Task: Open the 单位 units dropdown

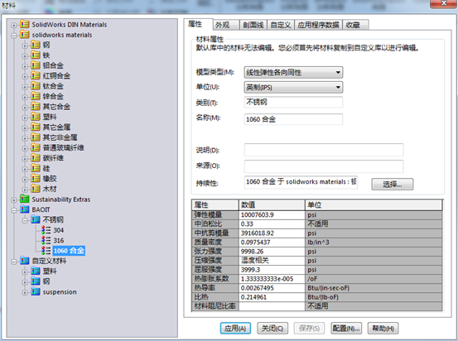Action: [293, 87]
